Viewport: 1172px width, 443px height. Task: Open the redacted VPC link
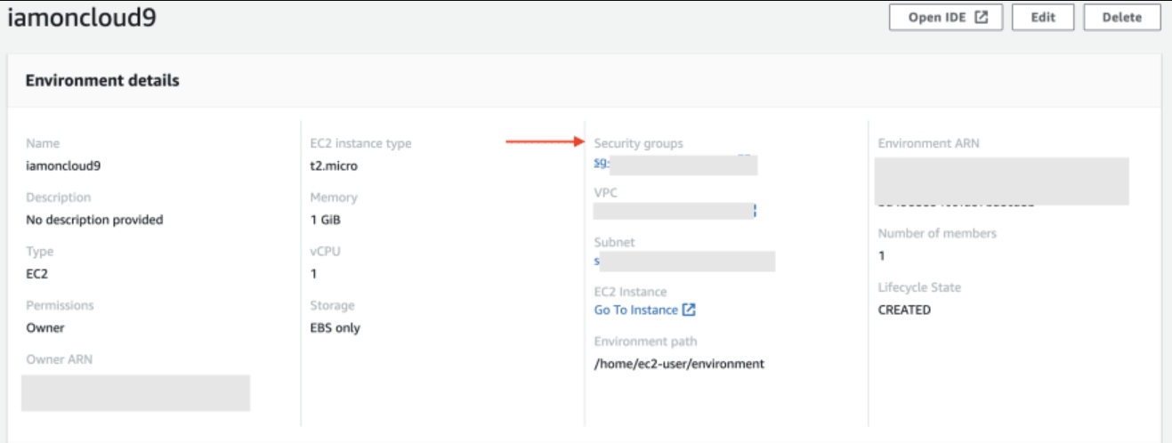tap(674, 211)
